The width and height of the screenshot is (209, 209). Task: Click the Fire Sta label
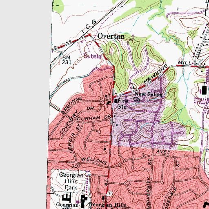pyautogui.click(x=123, y=104)
